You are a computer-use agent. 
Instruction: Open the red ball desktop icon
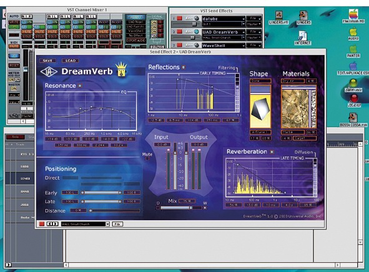coord(354,98)
